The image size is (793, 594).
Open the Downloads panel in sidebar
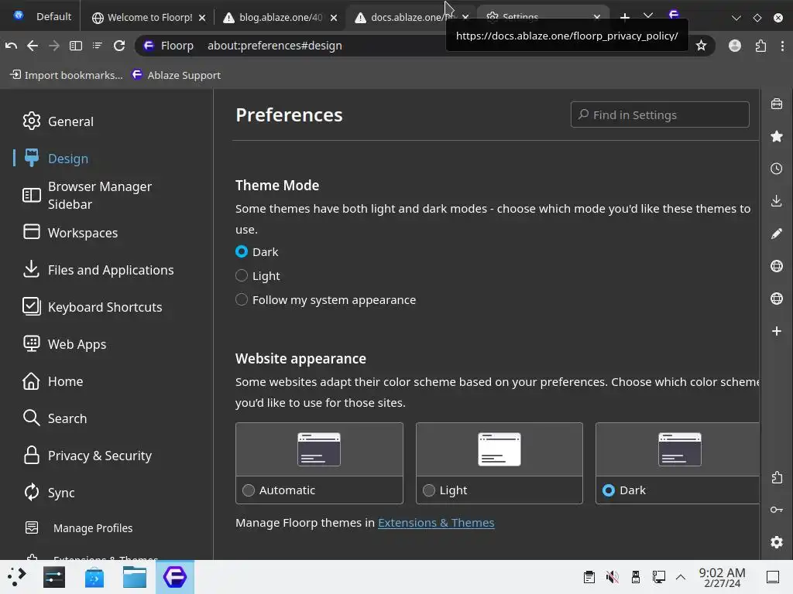click(x=776, y=201)
